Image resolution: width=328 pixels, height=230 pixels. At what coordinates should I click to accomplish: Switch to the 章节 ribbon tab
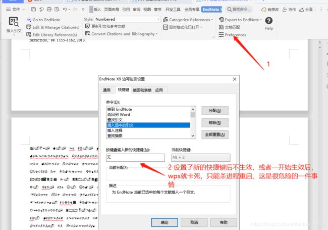click(x=158, y=10)
